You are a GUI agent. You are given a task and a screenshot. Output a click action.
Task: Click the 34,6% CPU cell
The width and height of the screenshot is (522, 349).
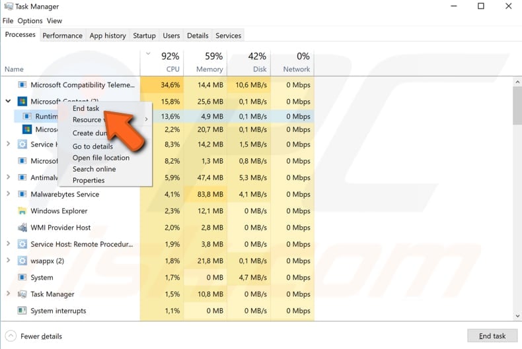[x=162, y=84]
